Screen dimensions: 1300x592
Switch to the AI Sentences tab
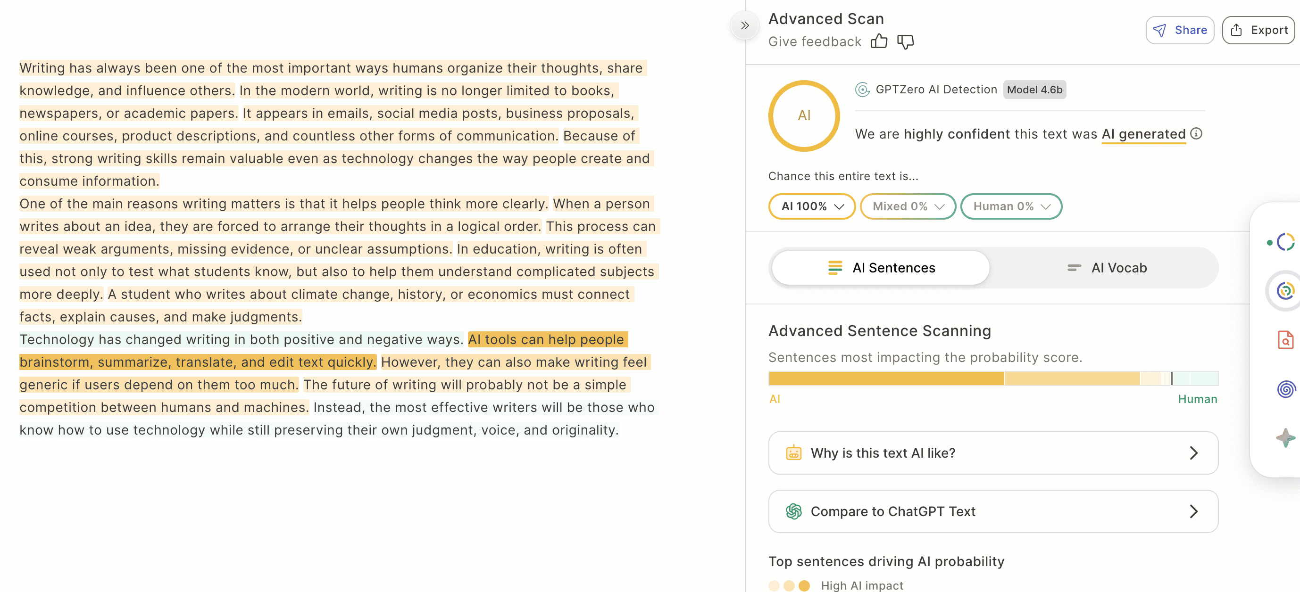[881, 268]
